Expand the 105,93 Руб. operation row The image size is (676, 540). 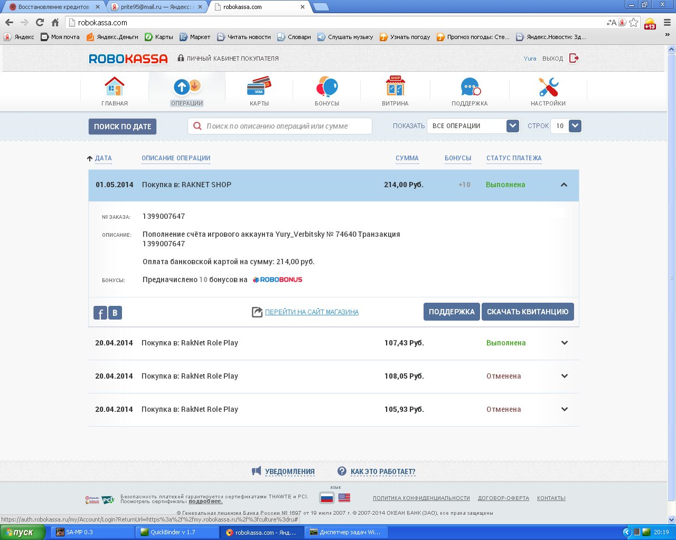pos(565,409)
